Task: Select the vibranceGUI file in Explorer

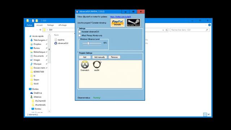Action: tap(61, 43)
